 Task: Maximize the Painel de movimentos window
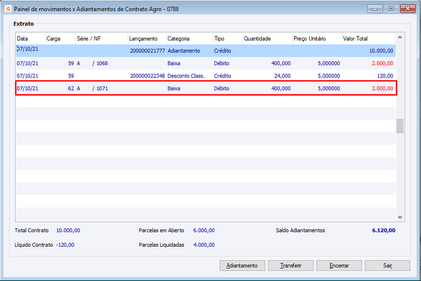pyautogui.click(x=391, y=9)
